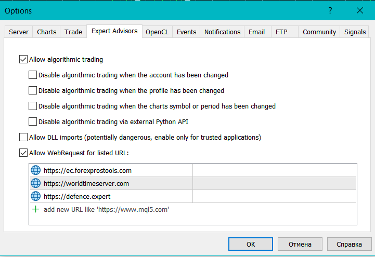Click the question mark help icon
The height and width of the screenshot is (257, 375).
(330, 10)
